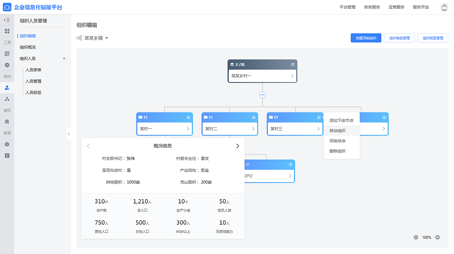Open the 乡/镇 card hamburger menu
The height and width of the screenshot is (254, 454).
[x=293, y=64]
